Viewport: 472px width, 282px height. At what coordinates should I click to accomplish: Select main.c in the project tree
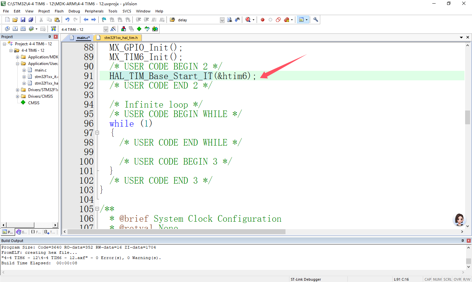point(41,70)
